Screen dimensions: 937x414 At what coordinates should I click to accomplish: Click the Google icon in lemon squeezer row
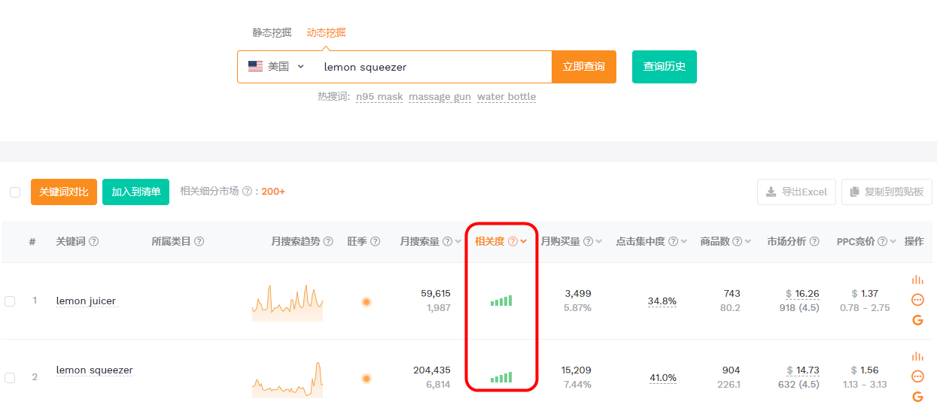click(917, 397)
